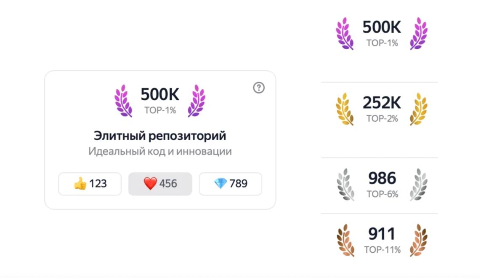Click the thumbs up 123 reaction button
This screenshot has height=278, width=481.
click(x=90, y=184)
